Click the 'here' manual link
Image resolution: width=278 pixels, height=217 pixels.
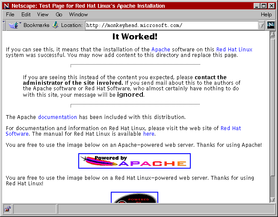tap(148, 134)
